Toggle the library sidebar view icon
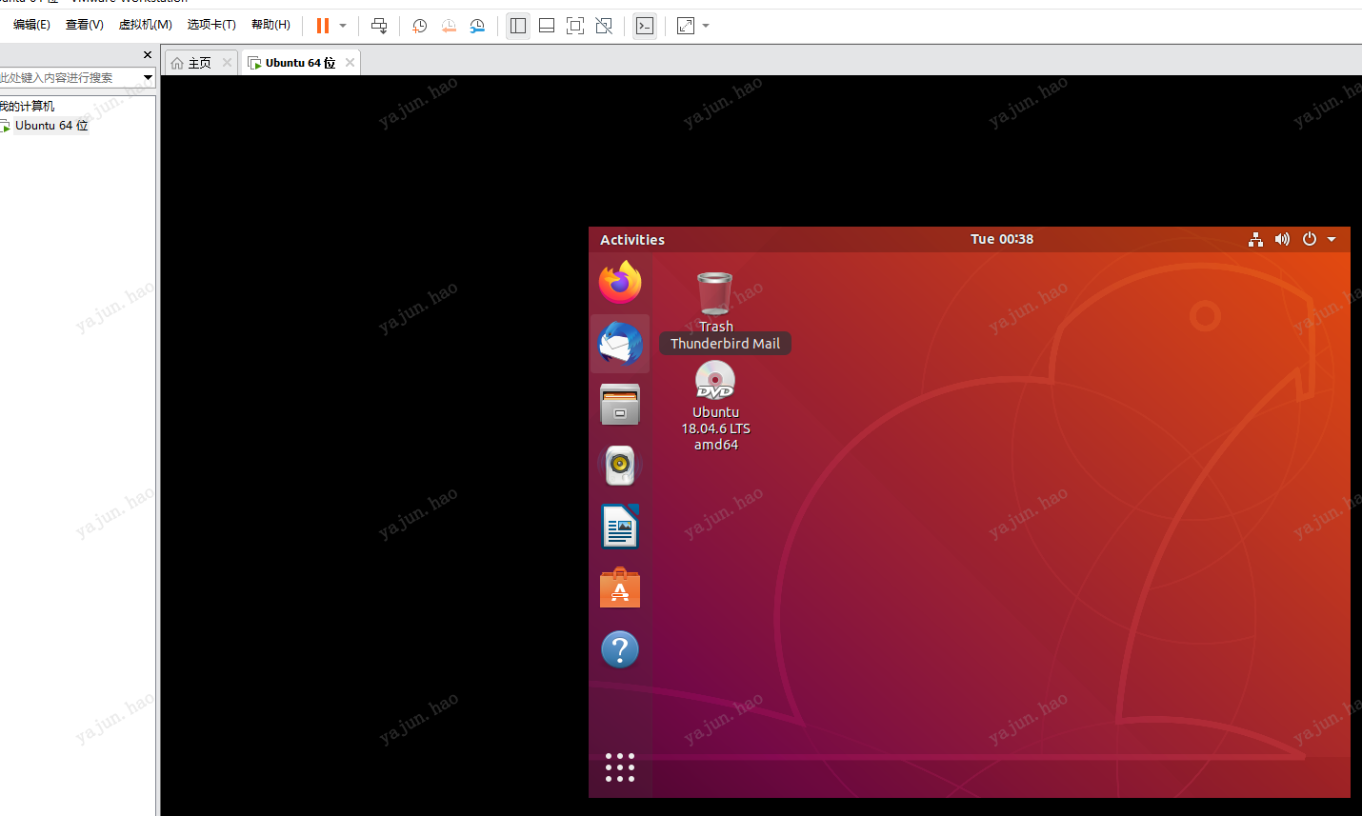The image size is (1362, 816). pyautogui.click(x=518, y=26)
